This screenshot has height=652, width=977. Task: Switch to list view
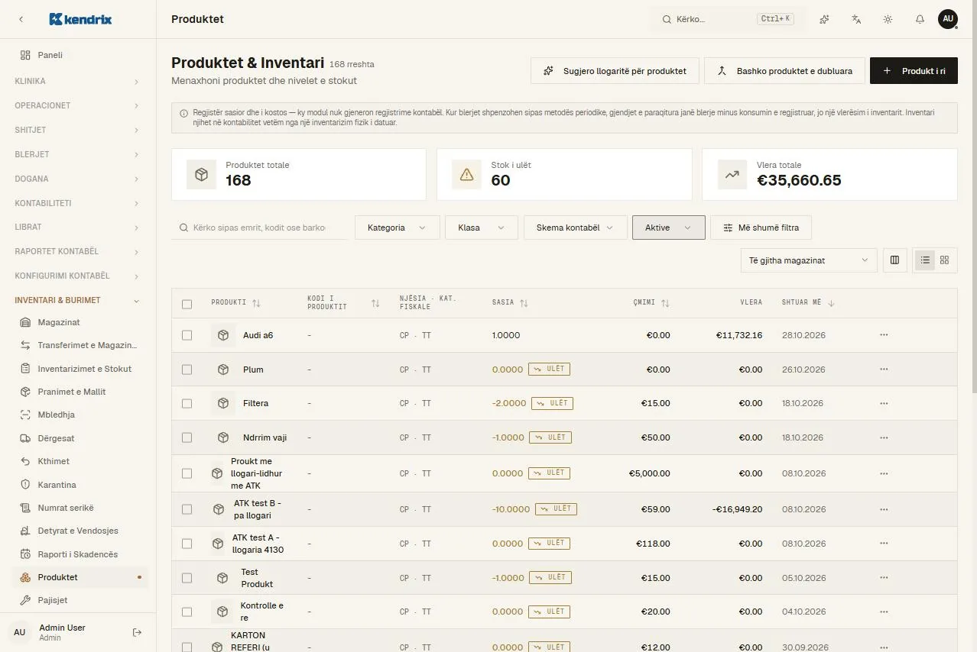click(925, 260)
